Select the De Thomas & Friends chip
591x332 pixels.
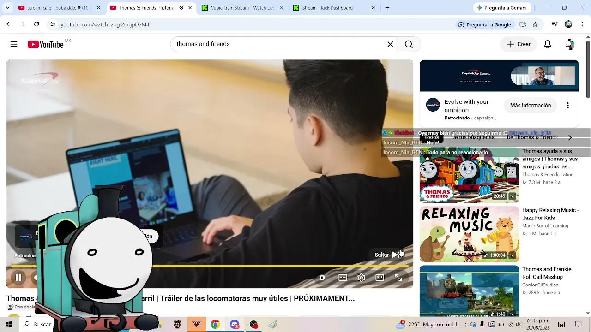coord(532,137)
